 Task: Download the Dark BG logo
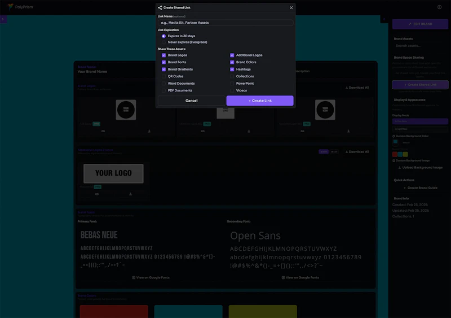[249, 131]
